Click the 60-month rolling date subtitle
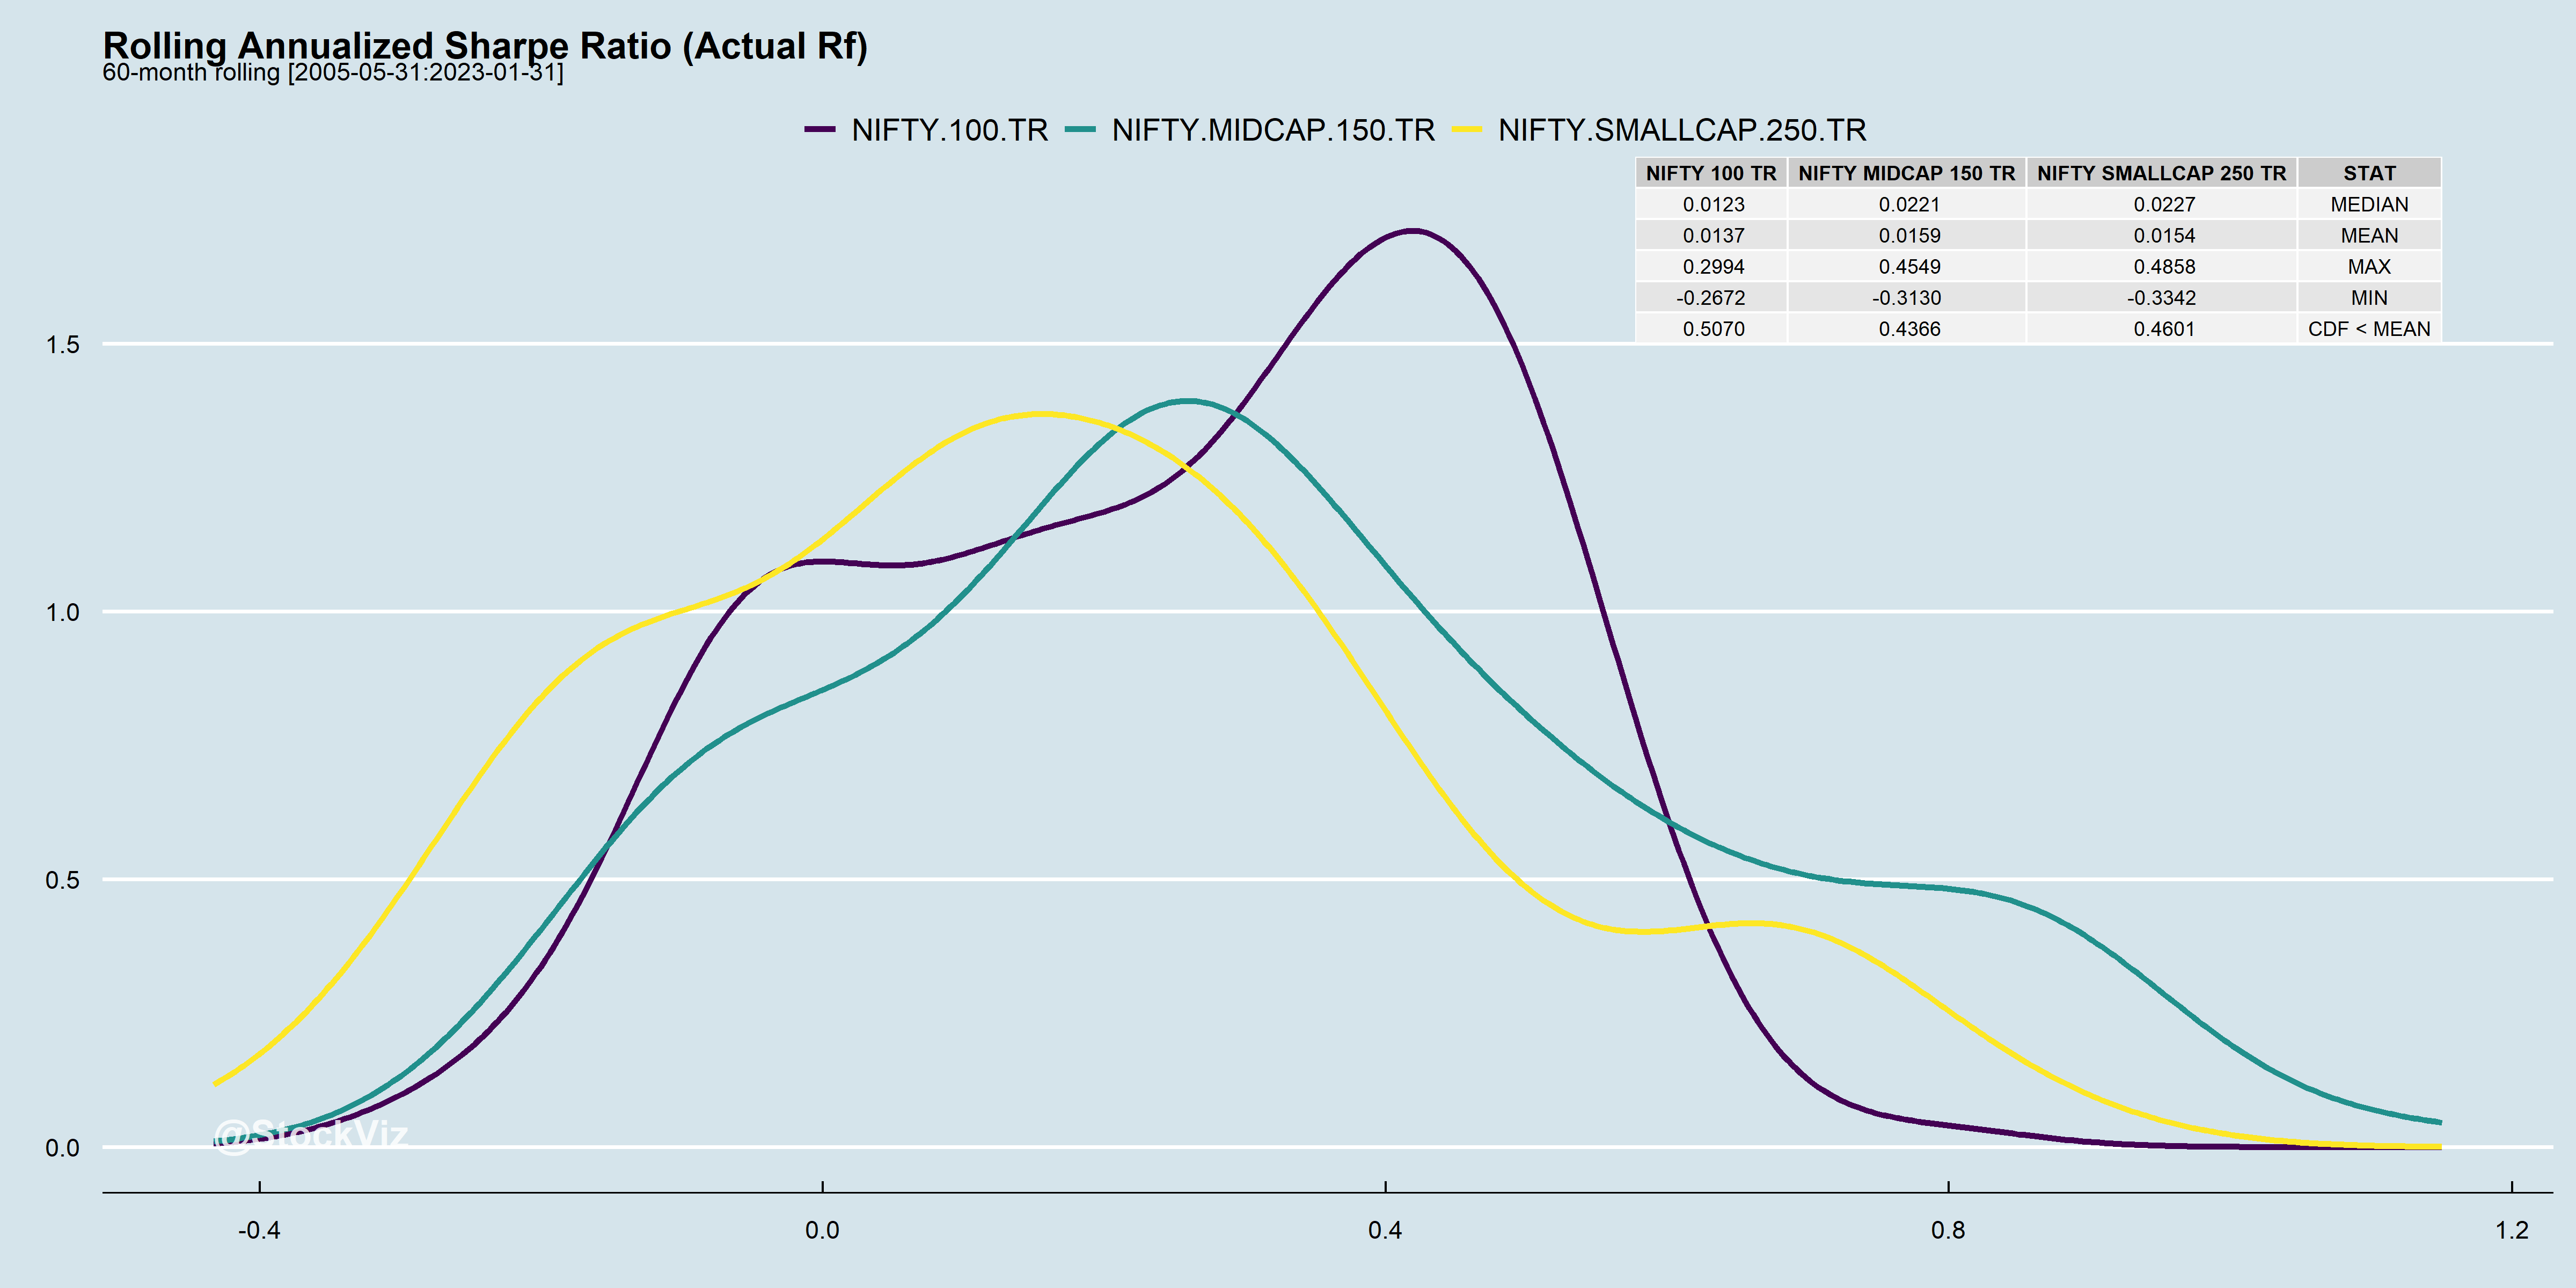 point(333,73)
